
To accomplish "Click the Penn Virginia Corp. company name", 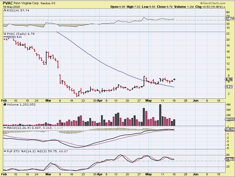I will 27,3.
